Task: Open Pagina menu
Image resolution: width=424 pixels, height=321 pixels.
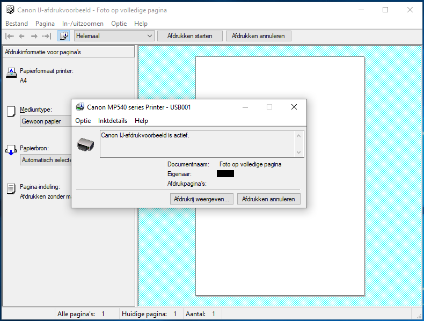Action: pos(45,24)
